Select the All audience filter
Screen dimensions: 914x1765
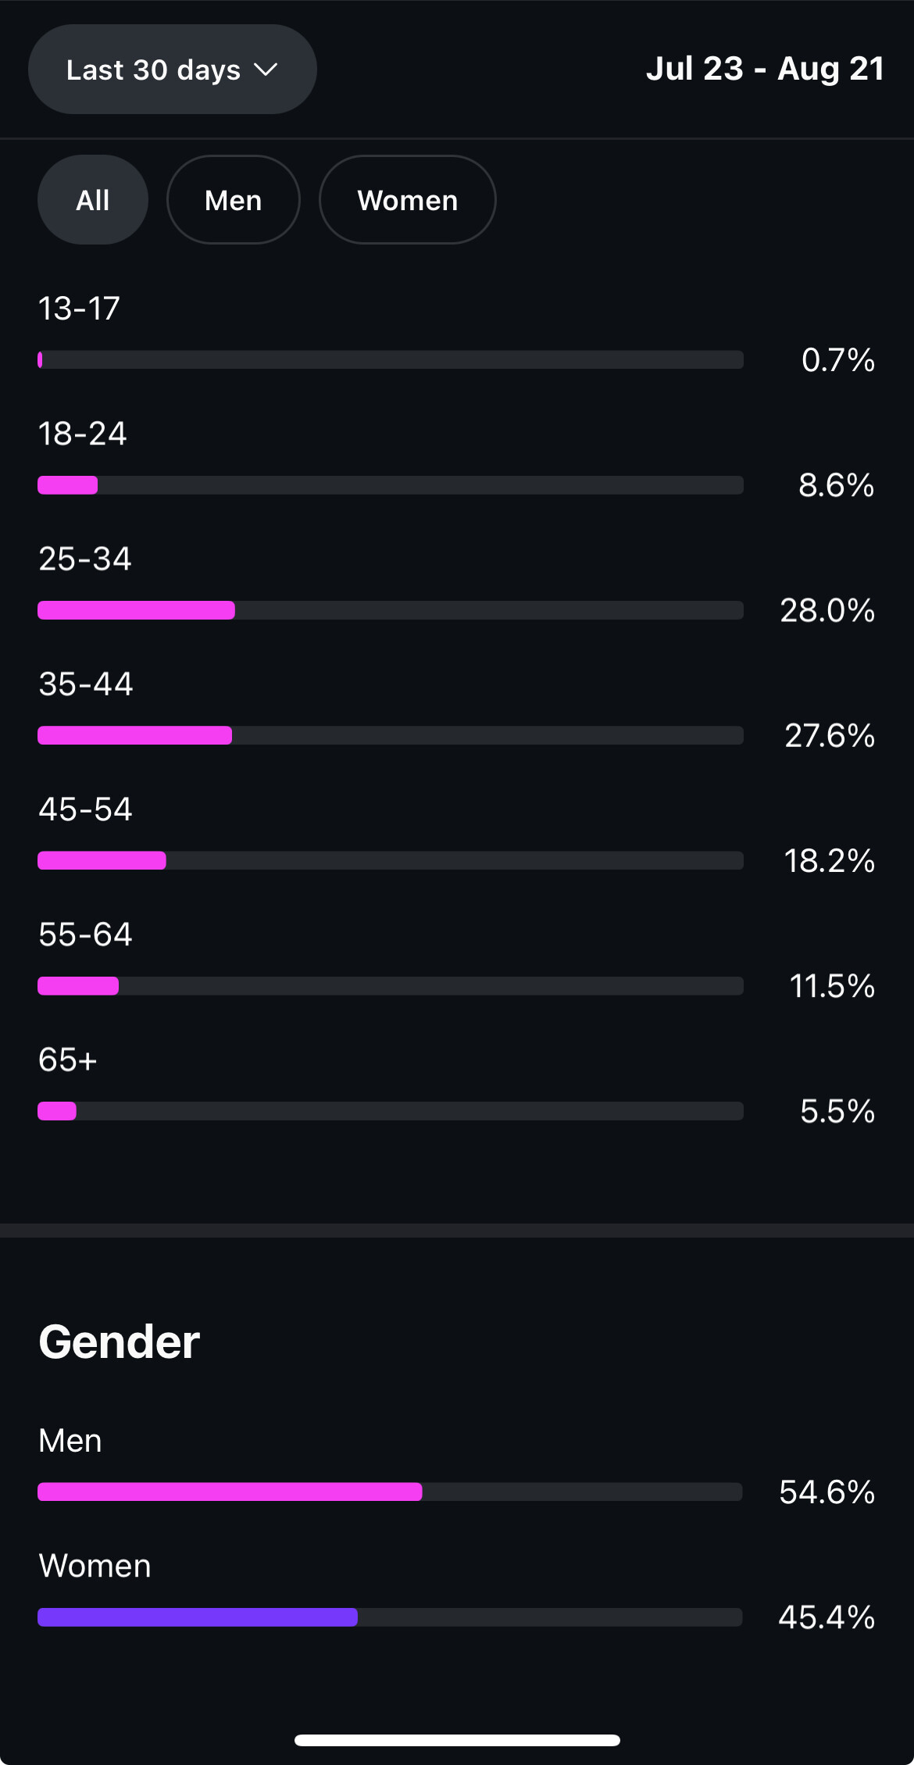(93, 200)
